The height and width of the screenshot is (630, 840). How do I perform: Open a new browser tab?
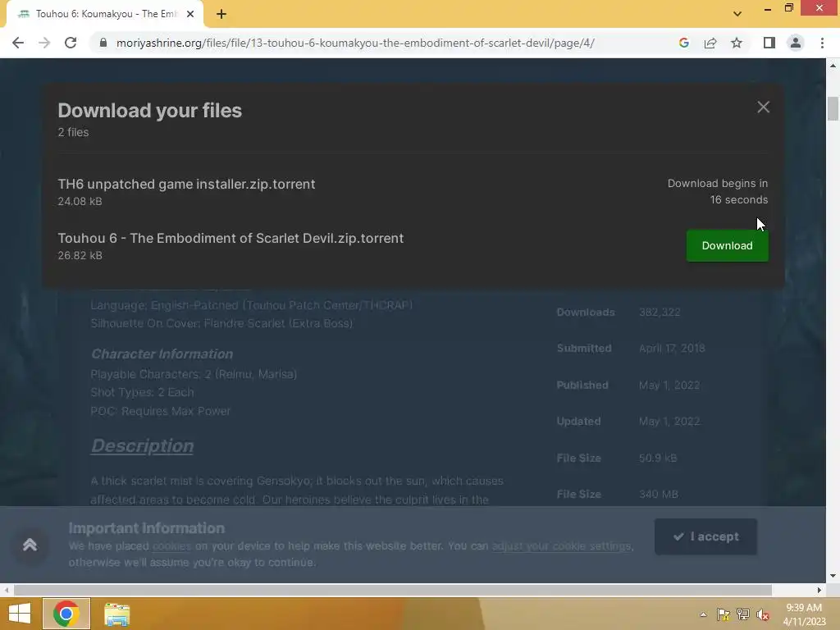coord(221,15)
